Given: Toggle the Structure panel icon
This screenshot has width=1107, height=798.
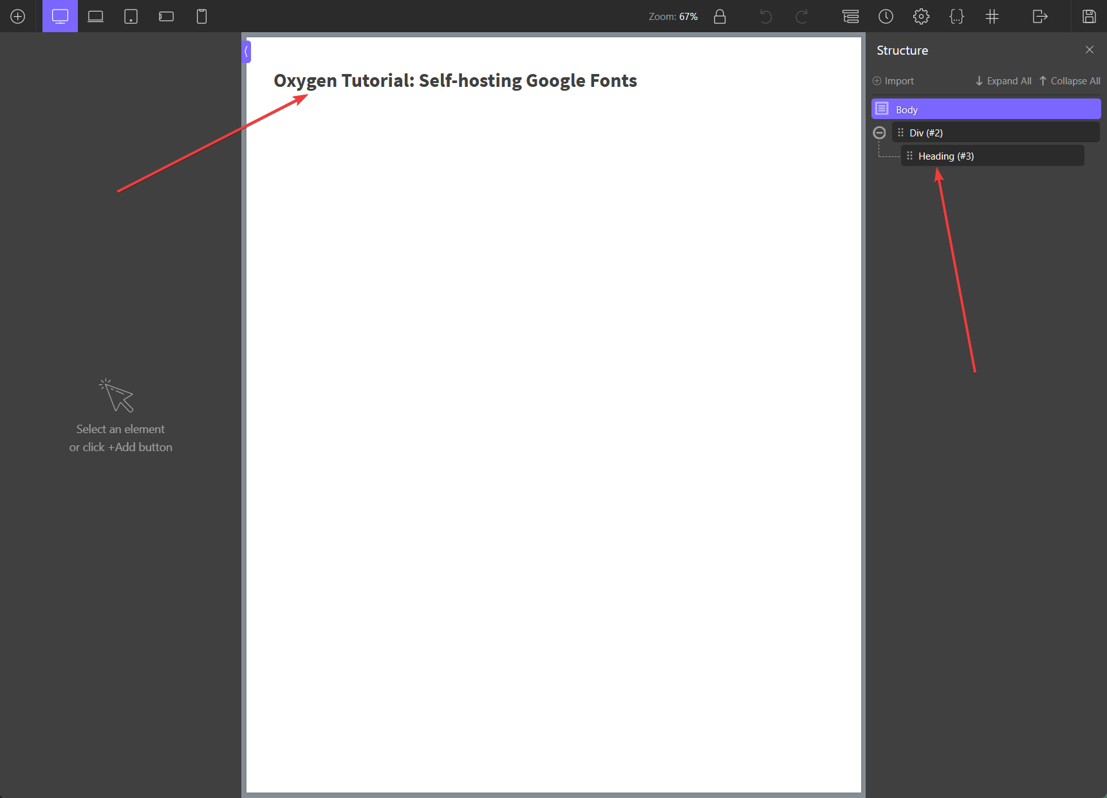Looking at the screenshot, I should click(x=850, y=16).
